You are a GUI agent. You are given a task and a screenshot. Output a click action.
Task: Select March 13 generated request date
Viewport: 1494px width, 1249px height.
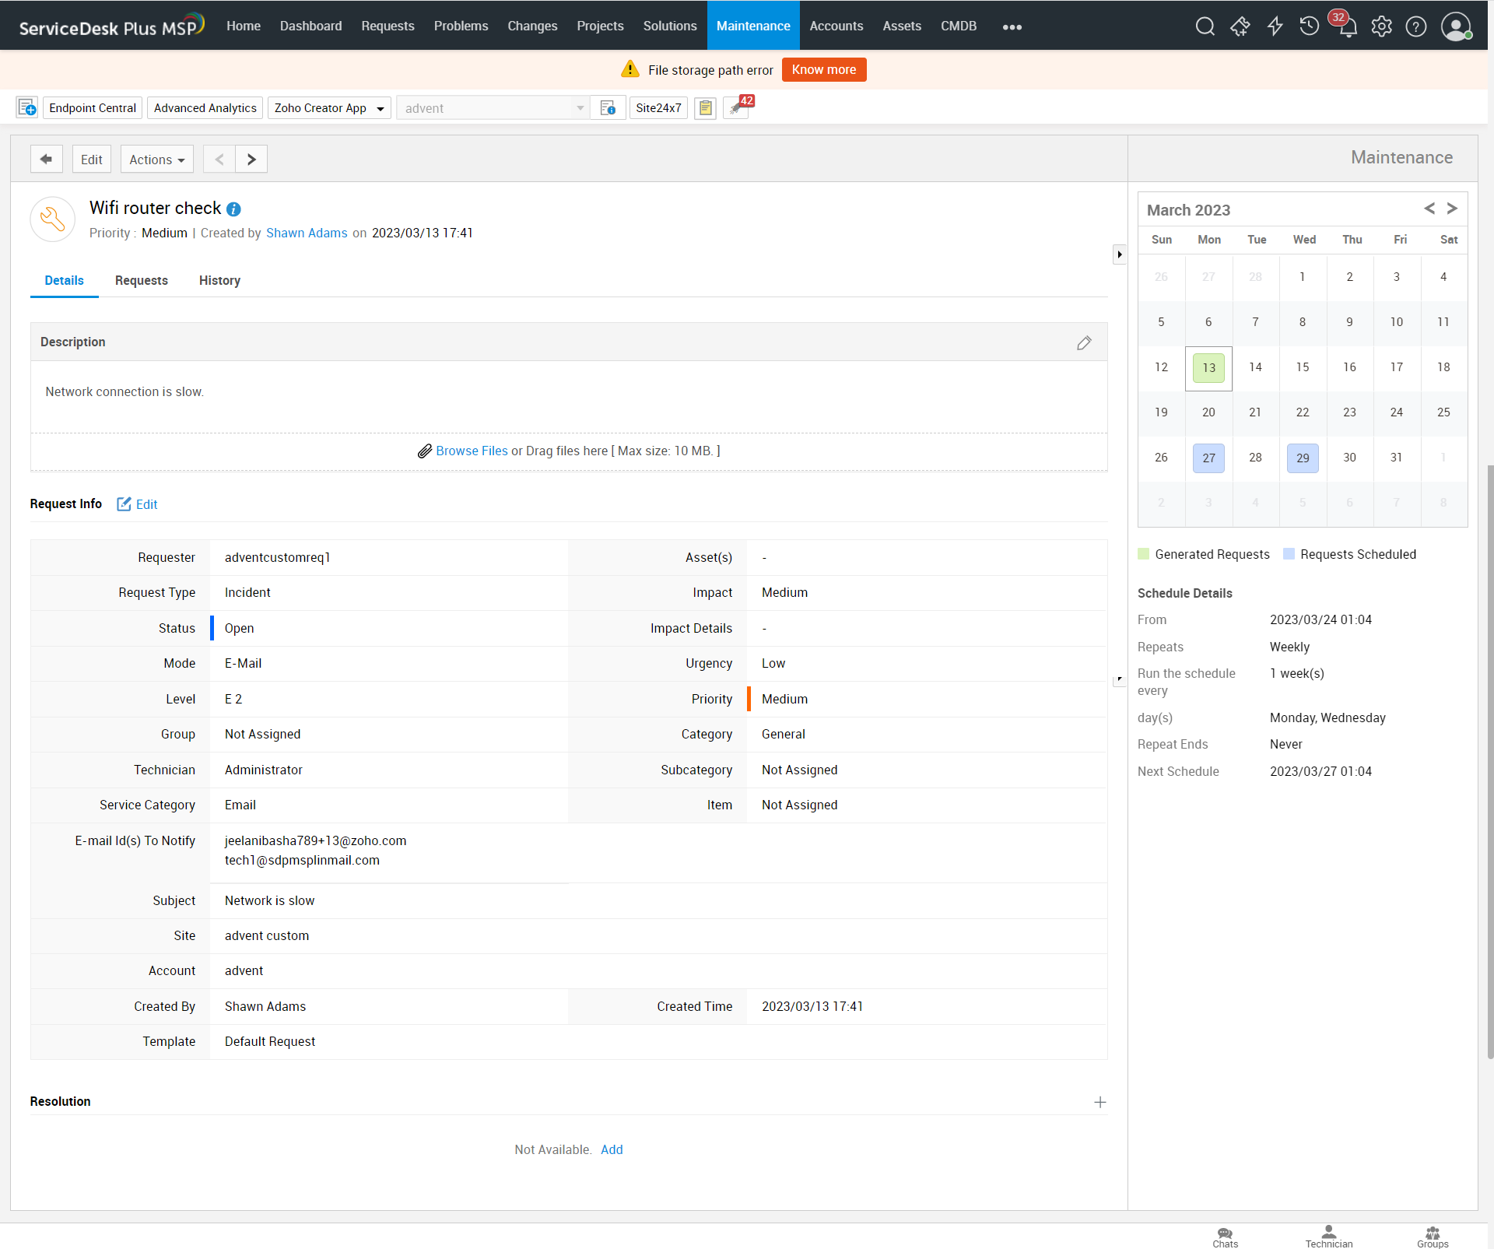pyautogui.click(x=1208, y=367)
